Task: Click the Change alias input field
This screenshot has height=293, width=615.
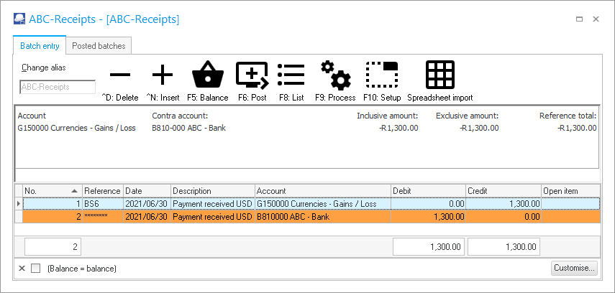Action: click(58, 87)
